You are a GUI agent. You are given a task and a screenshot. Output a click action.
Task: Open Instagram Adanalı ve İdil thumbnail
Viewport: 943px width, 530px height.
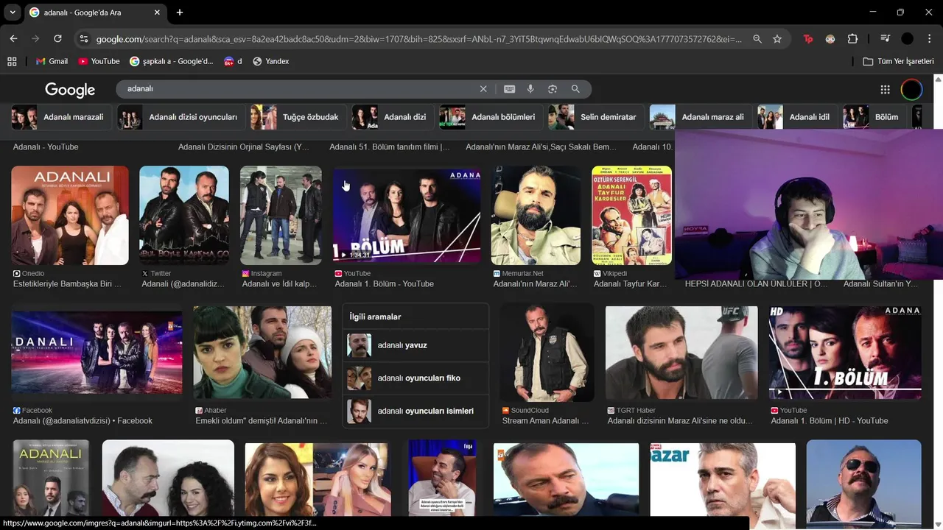(x=281, y=215)
